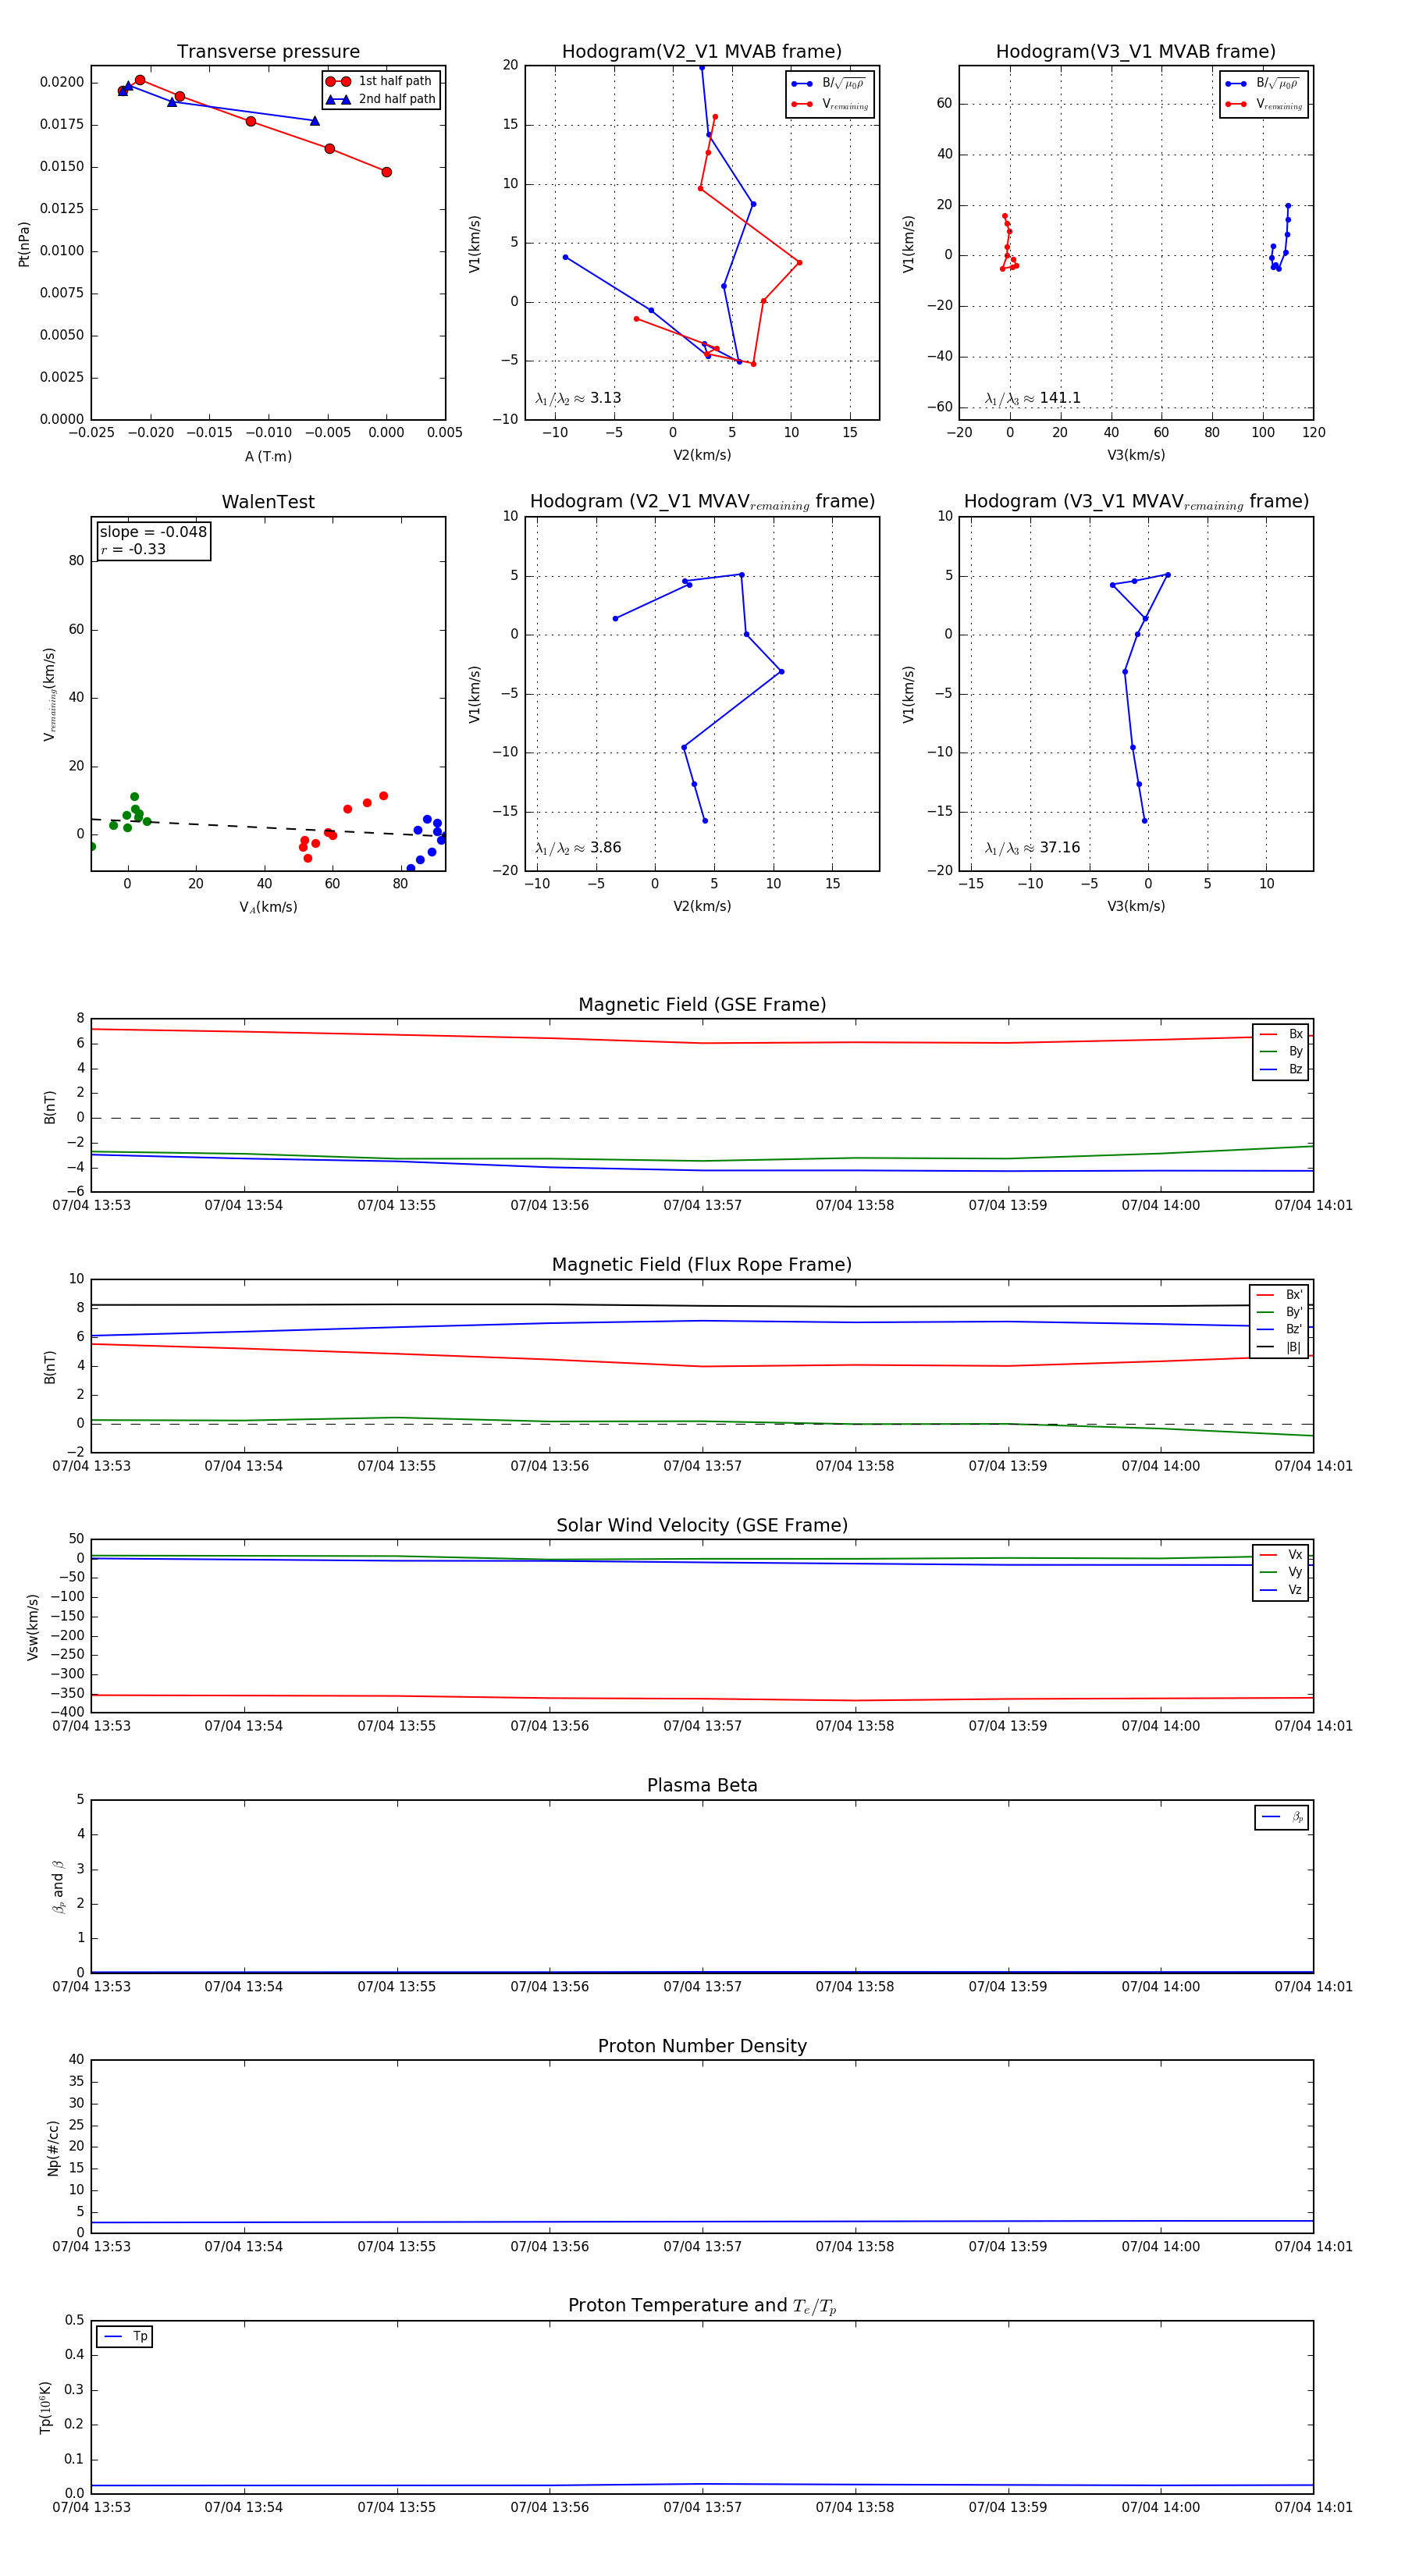
Task: Click the Bz legend entry in GSE Frame plot
Action: tap(1281, 1069)
